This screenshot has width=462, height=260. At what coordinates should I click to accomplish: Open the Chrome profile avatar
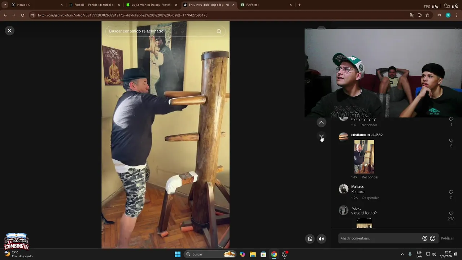coord(448,15)
